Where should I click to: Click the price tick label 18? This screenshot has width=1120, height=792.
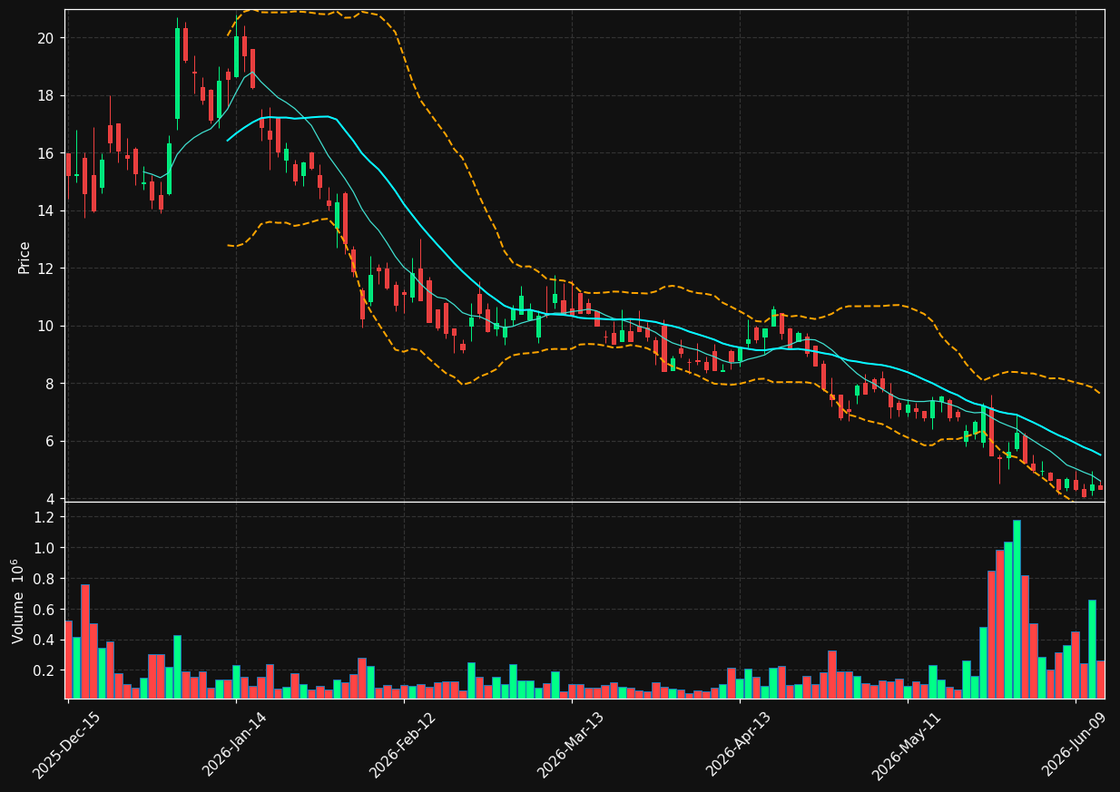coord(46,96)
